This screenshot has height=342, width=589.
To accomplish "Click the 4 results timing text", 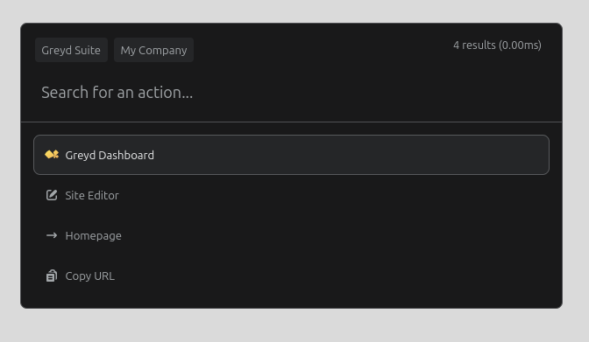I will (x=497, y=45).
